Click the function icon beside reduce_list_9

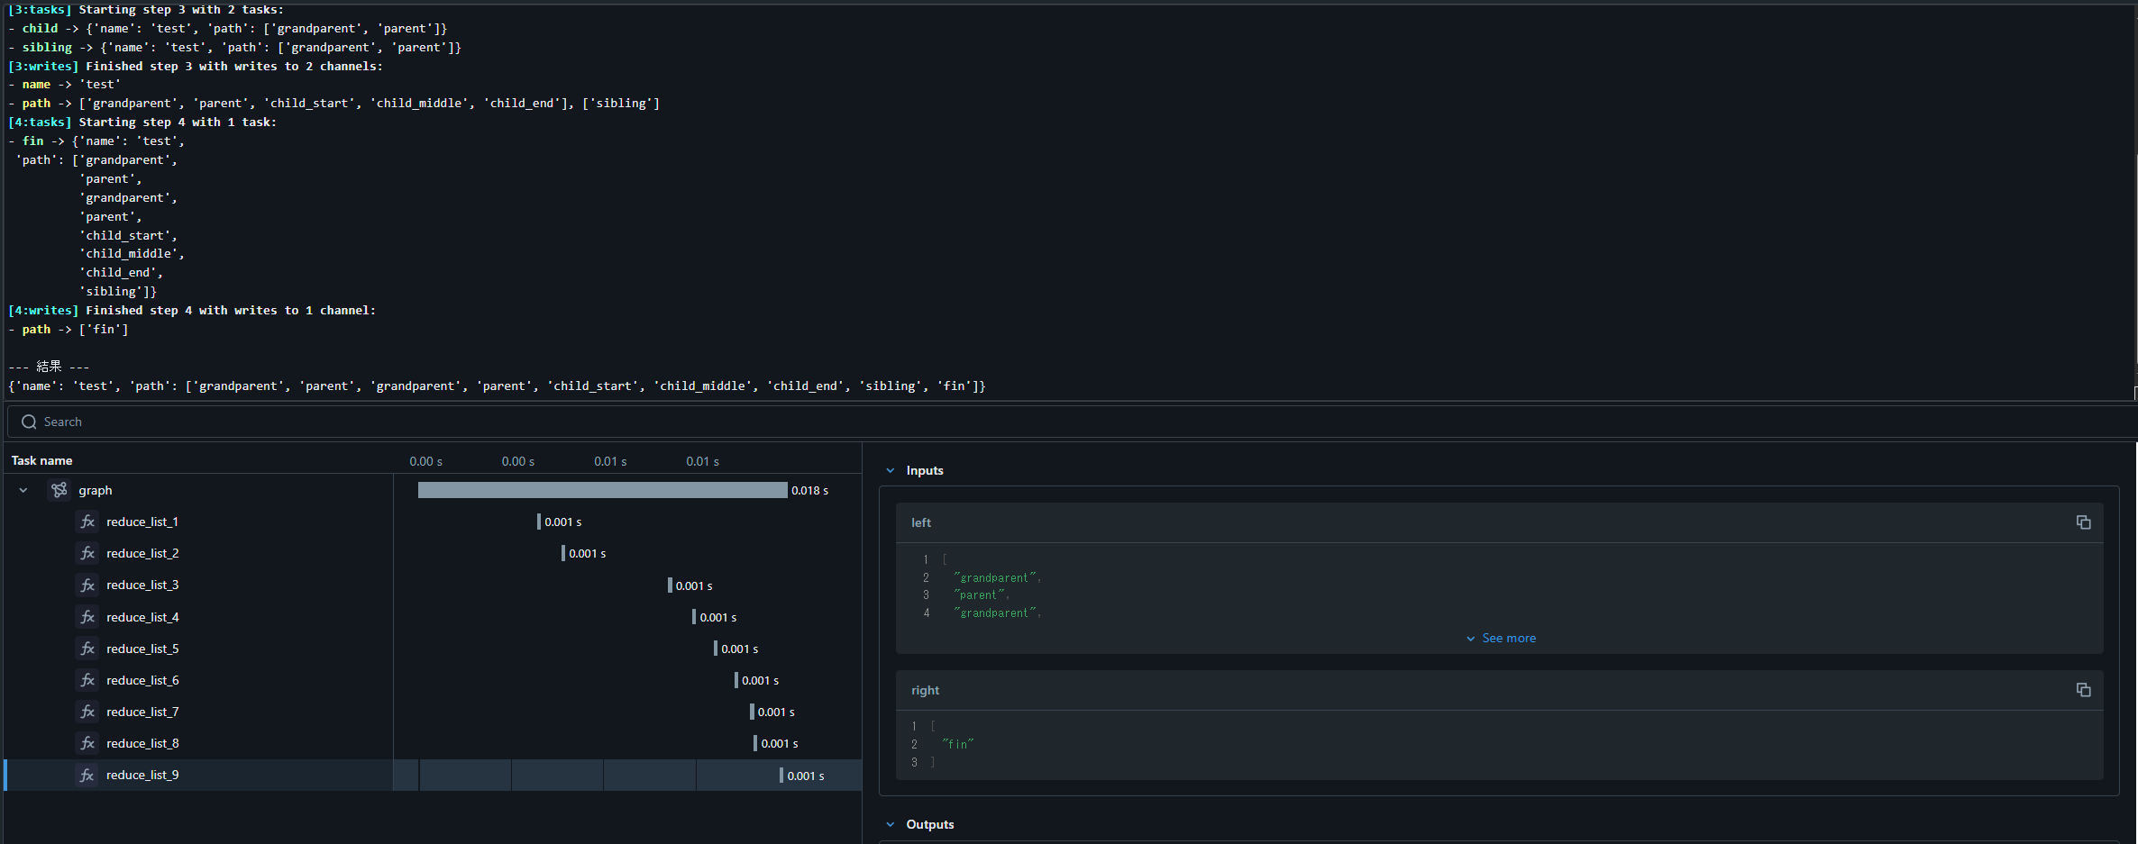(x=87, y=775)
